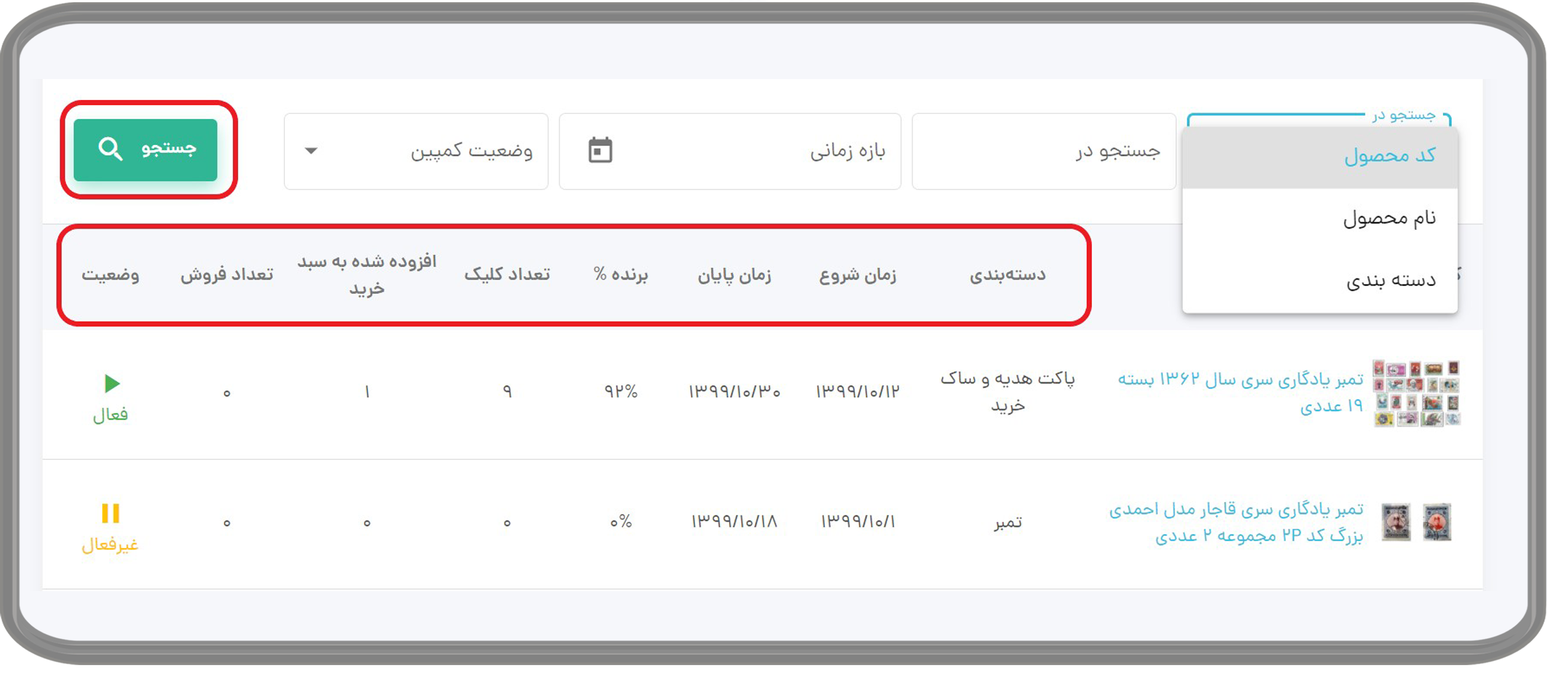Click the Qajar stamp product thumbnail

1416,522
